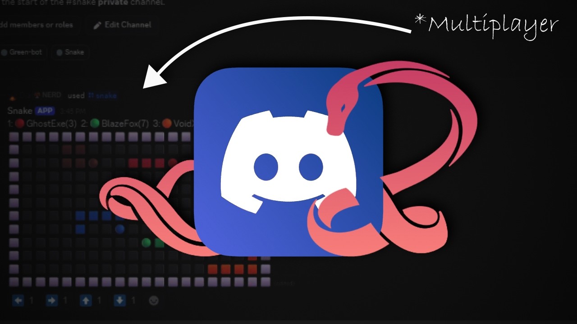The width and height of the screenshot is (577, 324).
Task: Click BlazeFox's green circle icon
Action: click(x=95, y=123)
